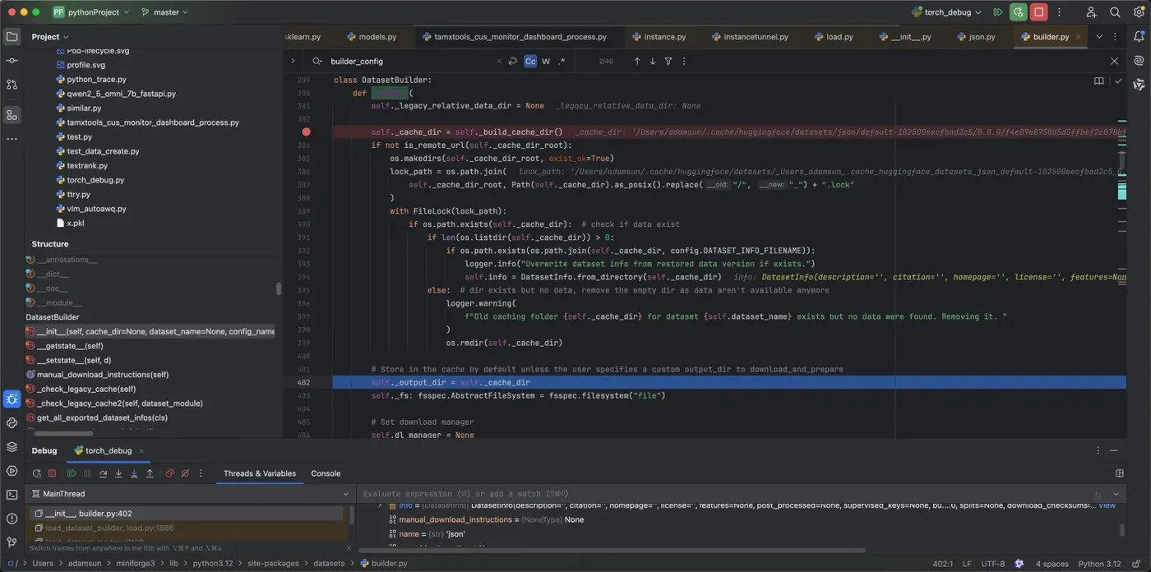Open the MainThread thread selector
Viewport: 1151px width, 572px height.
190,494
